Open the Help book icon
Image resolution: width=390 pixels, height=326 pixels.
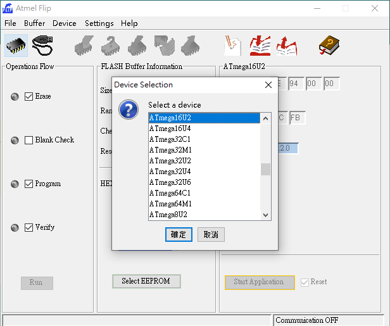[329, 45]
